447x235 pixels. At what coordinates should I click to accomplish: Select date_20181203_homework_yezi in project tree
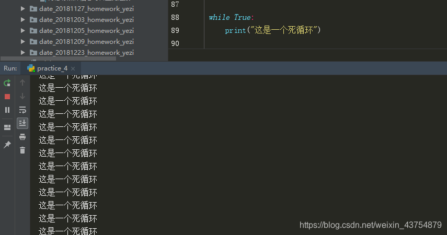tap(86, 20)
